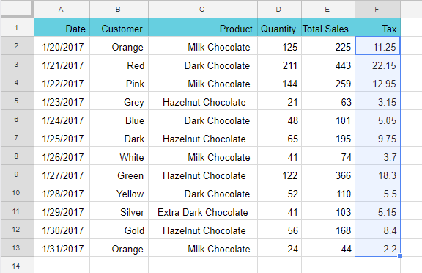Select customer Silver cell
Viewport: 422px width, 273px height.
tap(119, 211)
